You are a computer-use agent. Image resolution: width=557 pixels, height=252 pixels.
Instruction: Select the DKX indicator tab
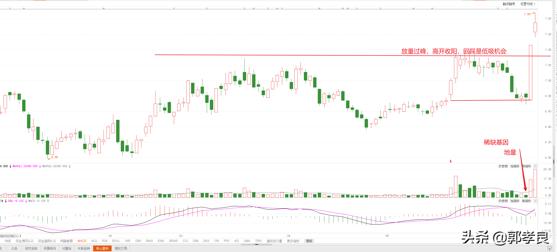(206, 241)
